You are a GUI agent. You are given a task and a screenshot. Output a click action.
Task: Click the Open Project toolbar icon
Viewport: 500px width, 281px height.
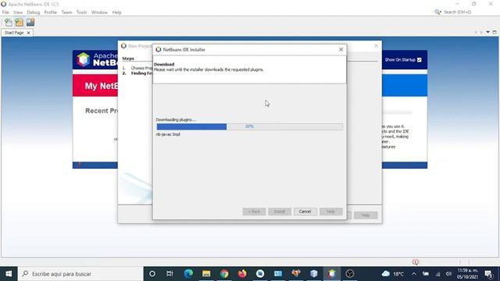point(30,23)
